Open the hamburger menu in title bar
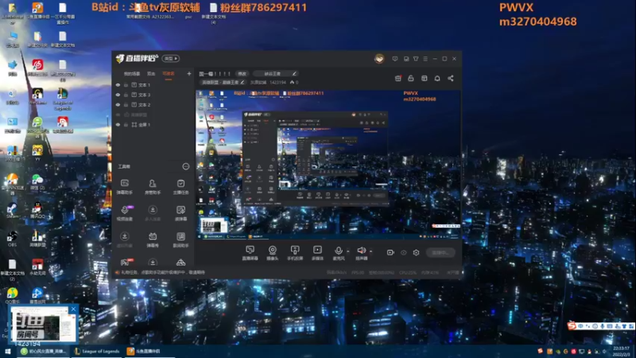Screen dimensions: 636x358 tap(425, 59)
